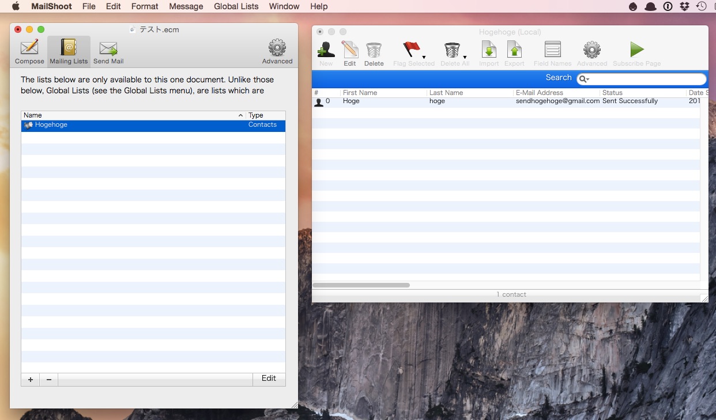Sort contacts by Status column

(x=643, y=93)
